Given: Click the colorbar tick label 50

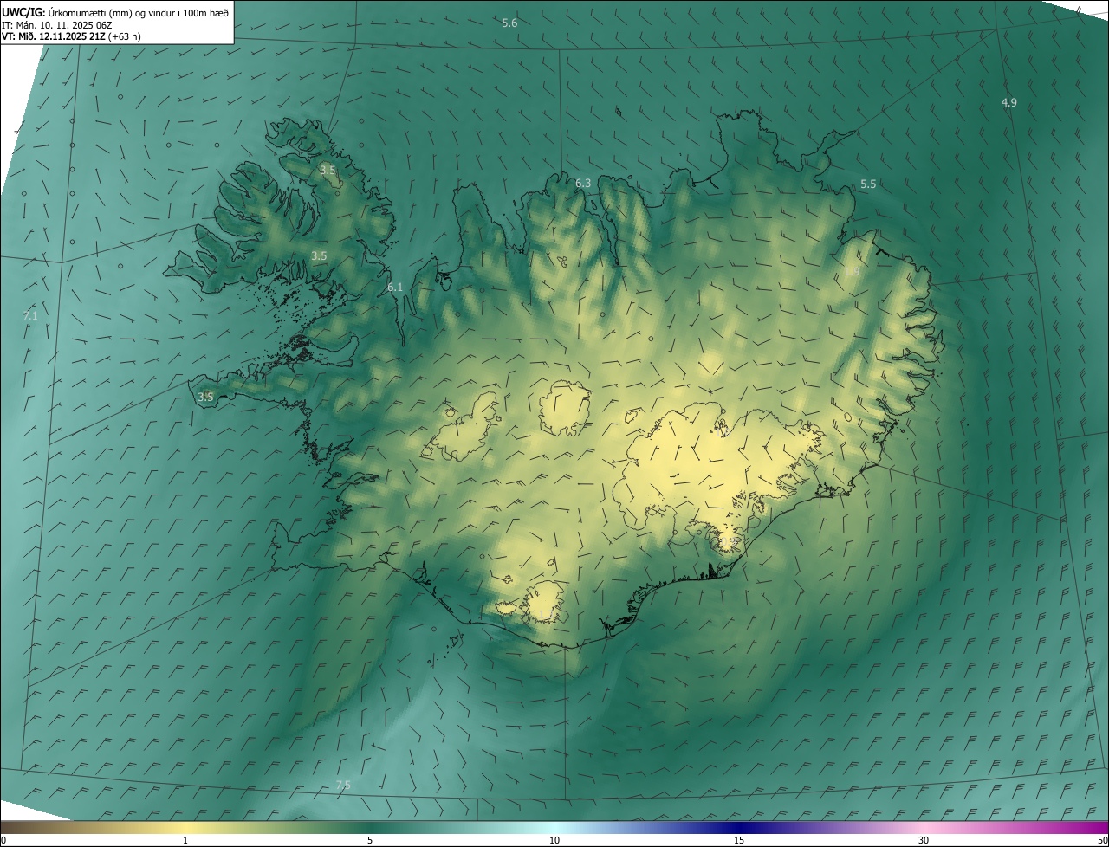Looking at the screenshot, I should point(1102,840).
